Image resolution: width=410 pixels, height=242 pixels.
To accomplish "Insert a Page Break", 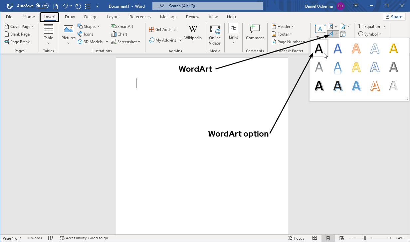I will tap(17, 42).
